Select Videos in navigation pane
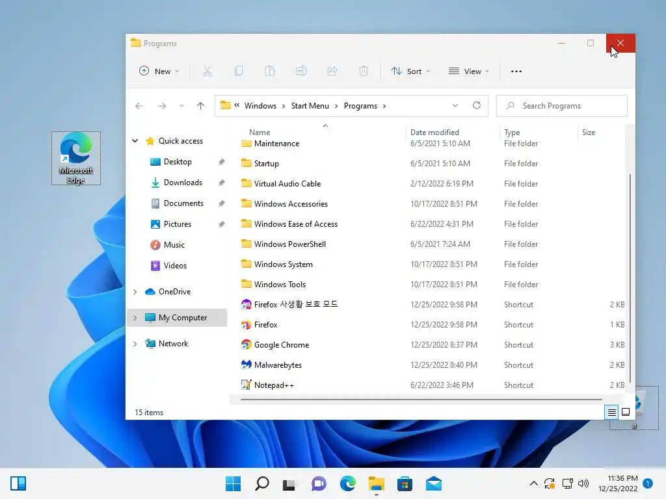The height and width of the screenshot is (499, 666). [x=175, y=266]
